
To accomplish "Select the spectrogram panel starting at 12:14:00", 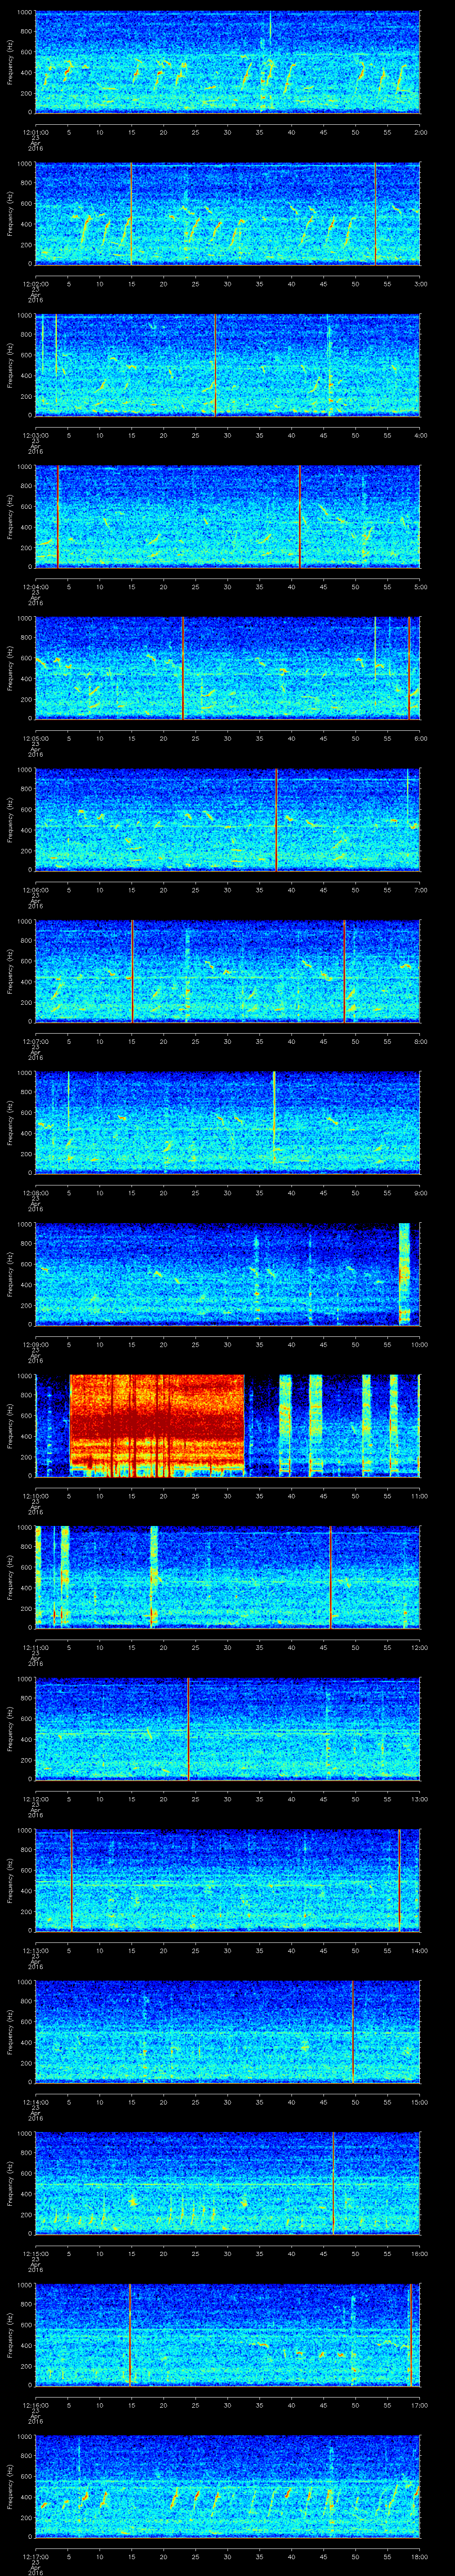I will pyautogui.click(x=228, y=2032).
